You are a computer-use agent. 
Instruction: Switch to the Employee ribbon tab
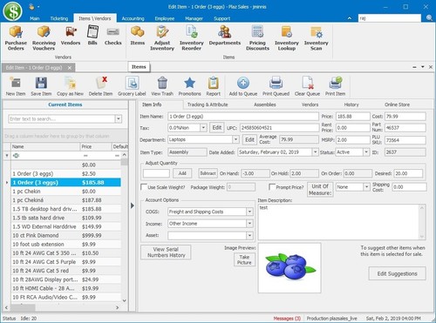click(x=165, y=18)
